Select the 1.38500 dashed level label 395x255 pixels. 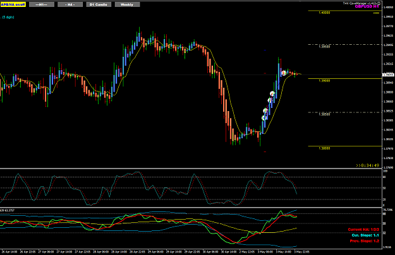coord(324,114)
